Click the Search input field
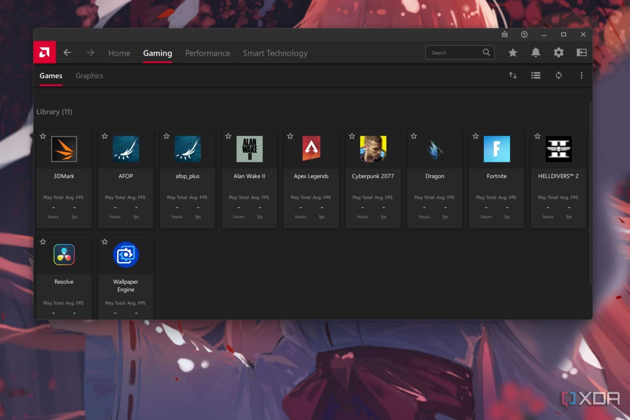 click(x=460, y=52)
